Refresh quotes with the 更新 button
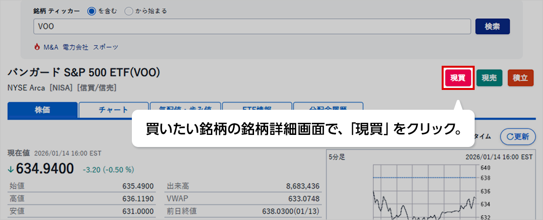Viewport: 543px width, 220px height. point(517,136)
